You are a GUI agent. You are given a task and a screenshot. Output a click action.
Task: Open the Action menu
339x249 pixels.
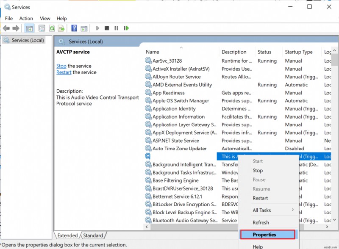pyautogui.click(x=26, y=18)
